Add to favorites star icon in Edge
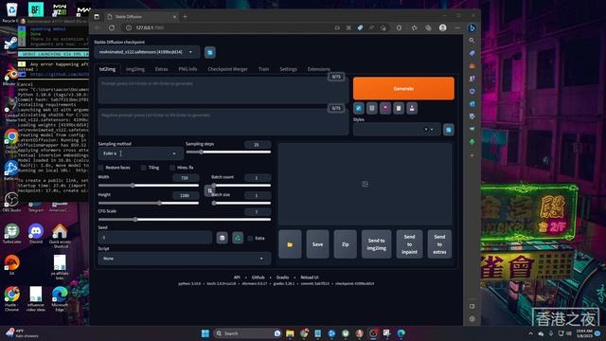The image size is (606, 341). pyautogui.click(x=415, y=27)
